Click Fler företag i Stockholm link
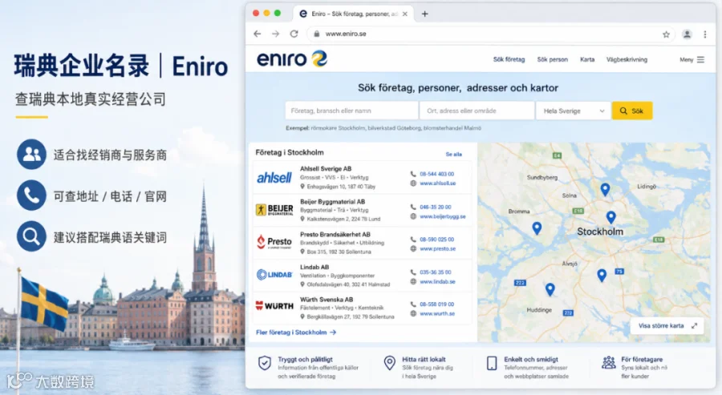Viewport: 722px width, 395px height. [x=295, y=332]
